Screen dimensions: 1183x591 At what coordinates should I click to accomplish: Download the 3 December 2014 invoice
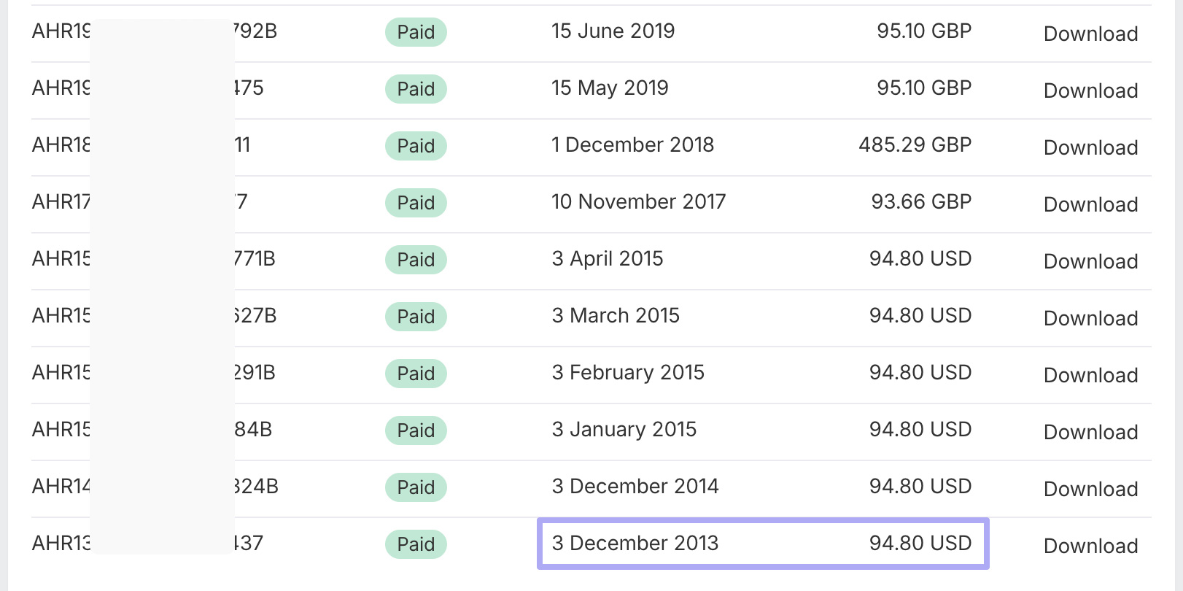point(1090,489)
